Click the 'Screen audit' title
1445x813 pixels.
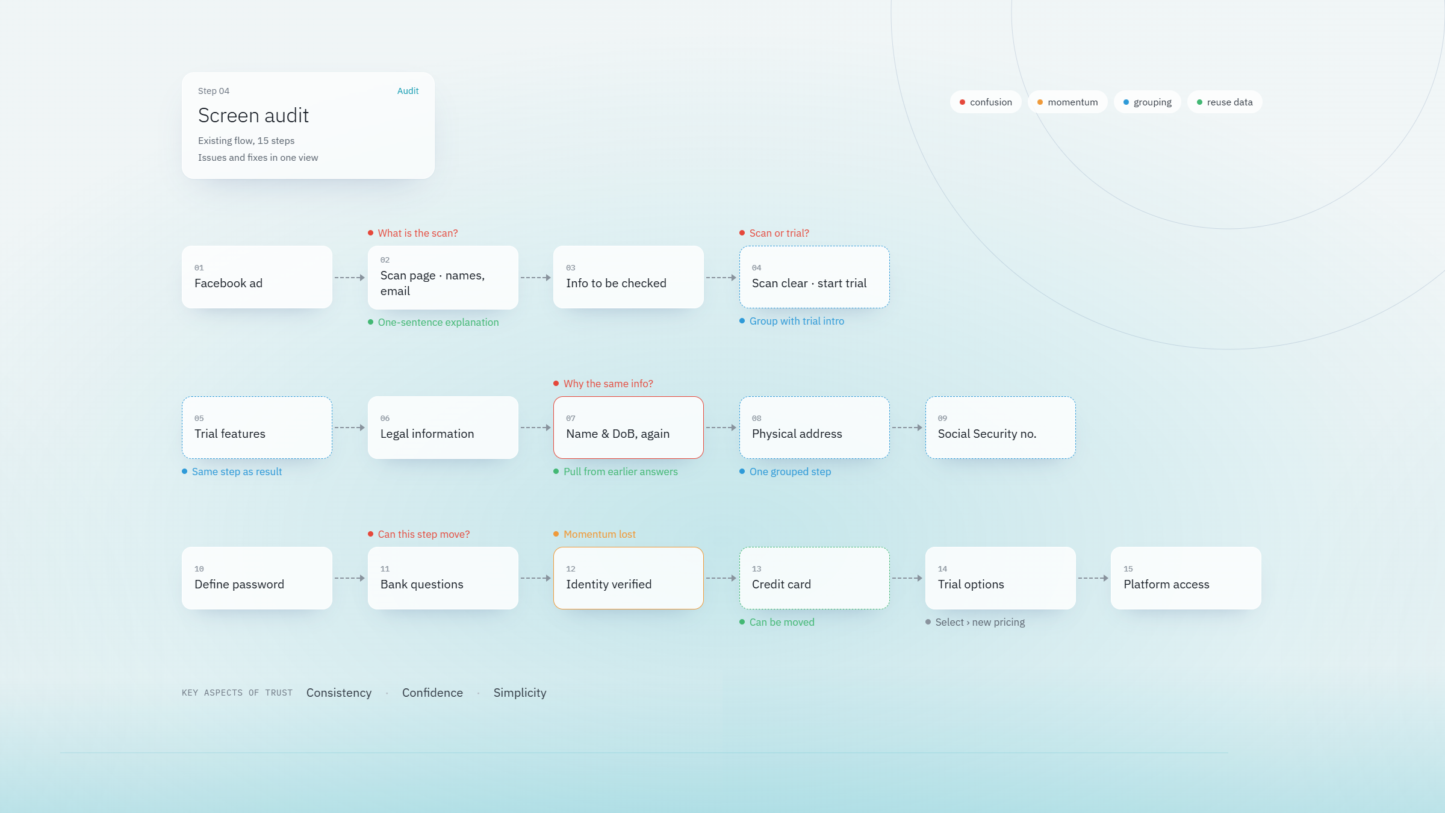[x=253, y=116]
